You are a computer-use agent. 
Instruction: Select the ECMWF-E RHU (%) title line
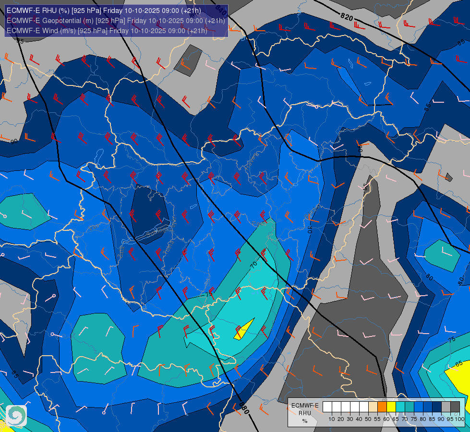104,11
